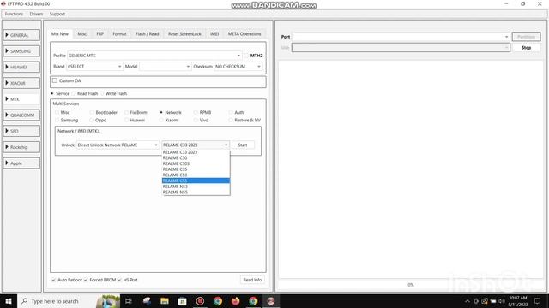This screenshot has height=308, width=549.
Task: Toggle the HS Port checkbox
Action: pyautogui.click(x=119, y=280)
